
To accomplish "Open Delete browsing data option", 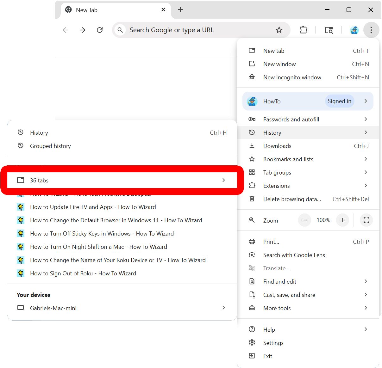I will [292, 199].
